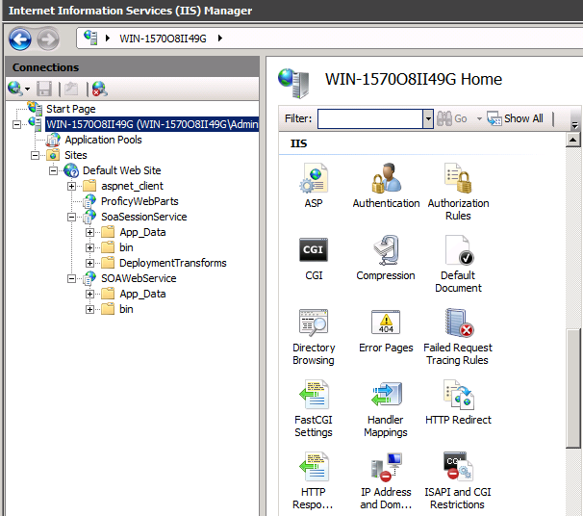Collapse the SoaSessionService node
The width and height of the screenshot is (583, 516).
pyautogui.click(x=72, y=217)
